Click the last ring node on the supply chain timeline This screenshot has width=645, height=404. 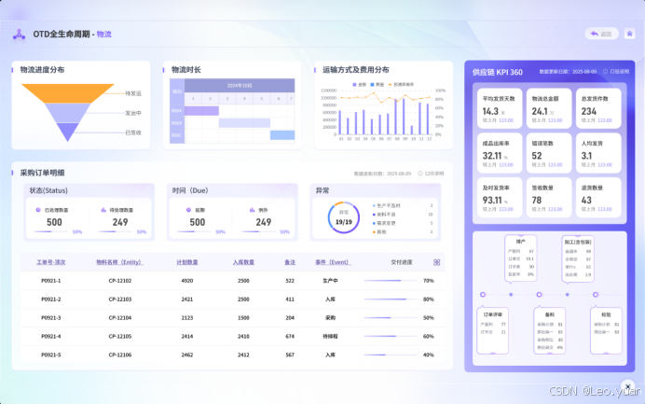pos(596,295)
